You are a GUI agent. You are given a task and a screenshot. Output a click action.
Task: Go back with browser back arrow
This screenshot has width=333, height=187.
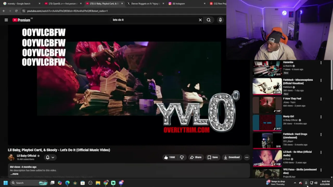click(x=4, y=11)
